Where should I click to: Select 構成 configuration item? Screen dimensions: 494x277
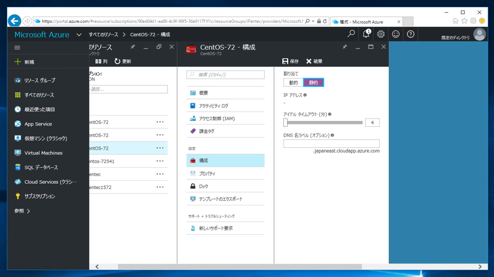point(226,160)
